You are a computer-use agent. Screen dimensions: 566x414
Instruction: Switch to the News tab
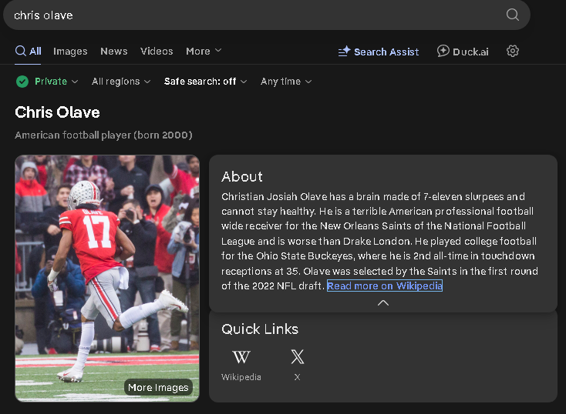pos(114,51)
